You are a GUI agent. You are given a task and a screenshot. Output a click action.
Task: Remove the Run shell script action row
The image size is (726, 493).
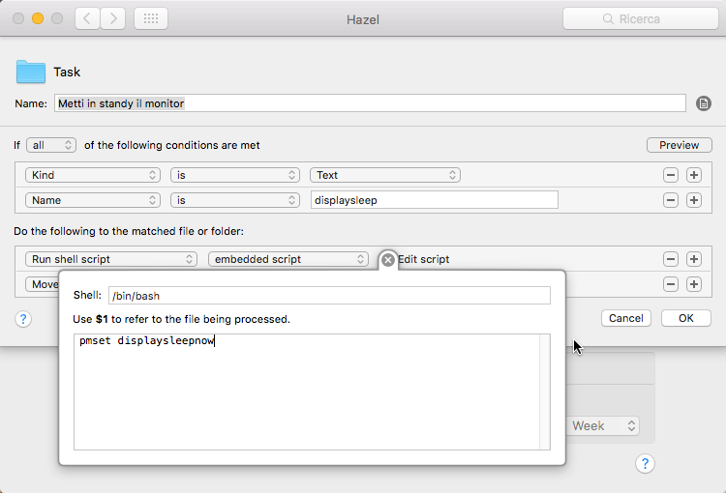pos(671,259)
